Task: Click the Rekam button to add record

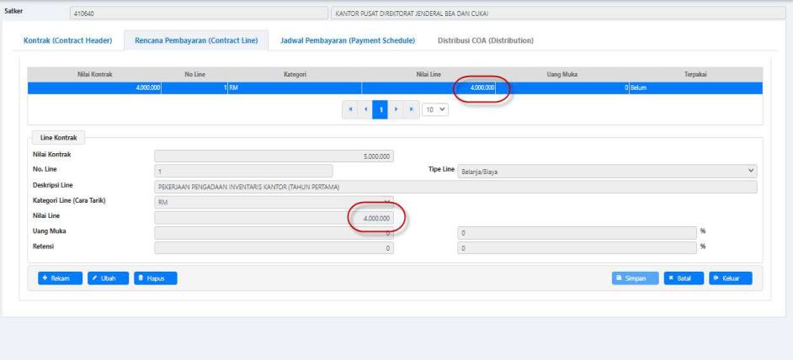Action: (x=60, y=278)
